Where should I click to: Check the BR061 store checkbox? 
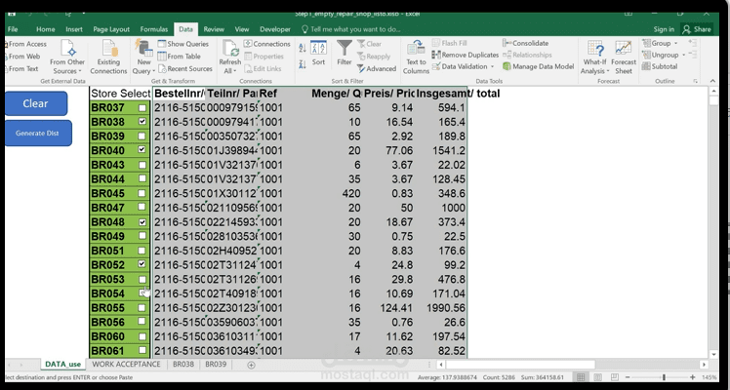[142, 350]
